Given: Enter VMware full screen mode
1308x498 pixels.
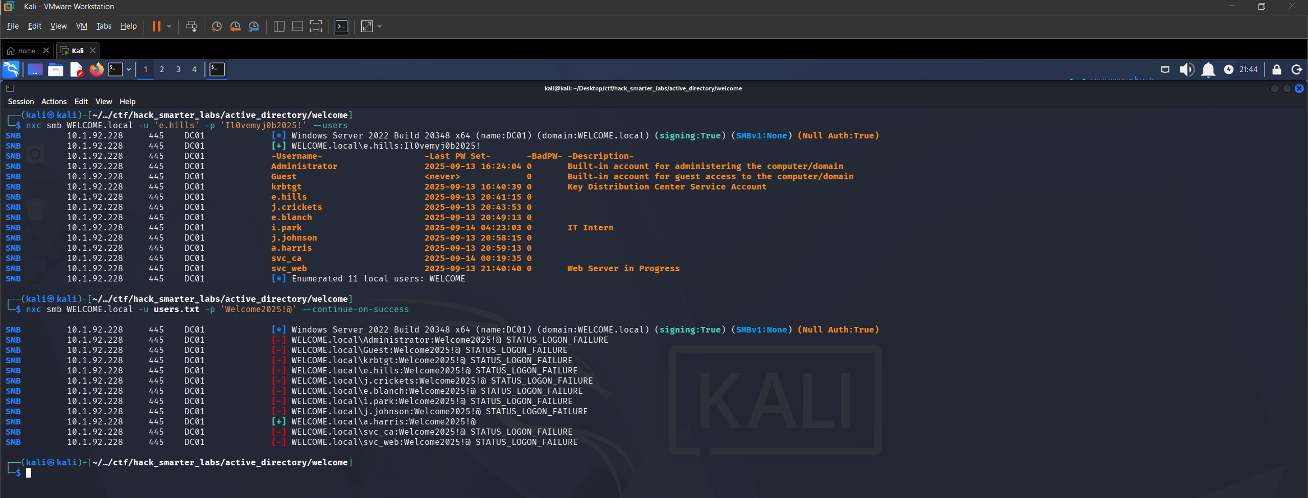Looking at the screenshot, I should (316, 26).
